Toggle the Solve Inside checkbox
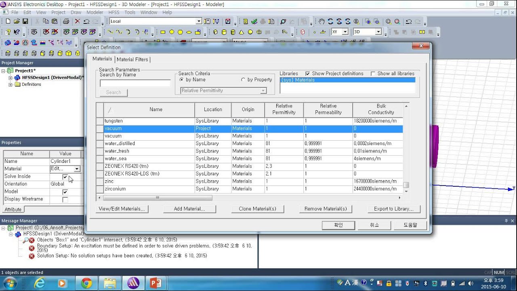Screen dimensions: 517x291 65,177
